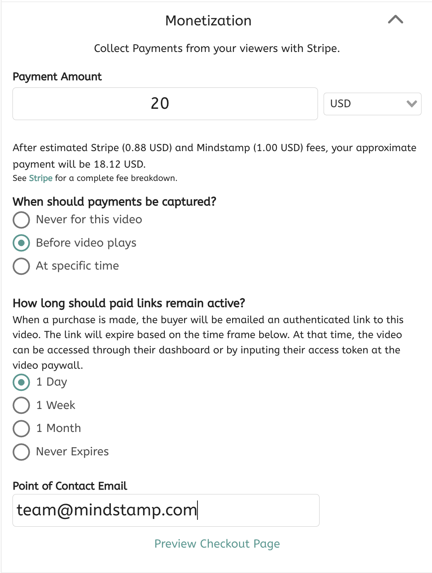Screen dimensions: 432x573
Task: Open the USD currency dropdown
Action: coord(372,104)
